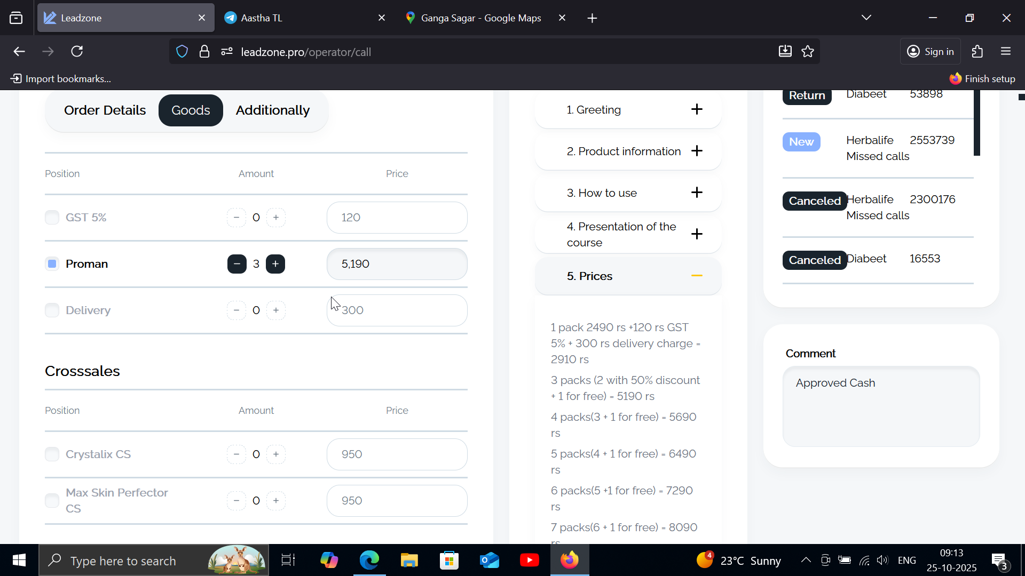
Task: Expand the How to use section
Action: 697,193
